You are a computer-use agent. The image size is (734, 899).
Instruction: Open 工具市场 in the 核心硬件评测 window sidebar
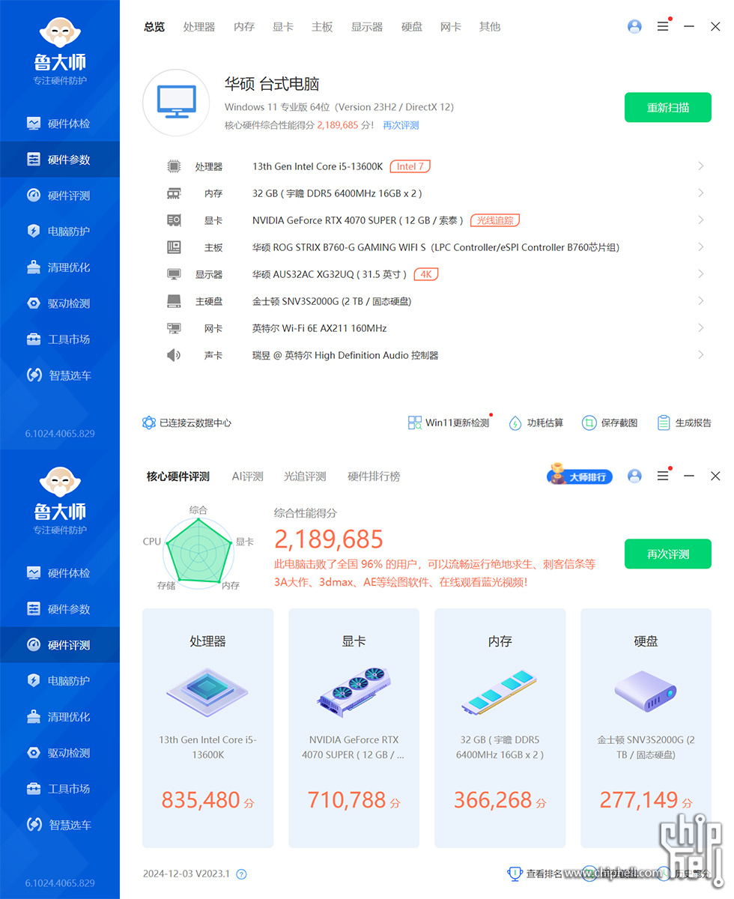coord(60,789)
